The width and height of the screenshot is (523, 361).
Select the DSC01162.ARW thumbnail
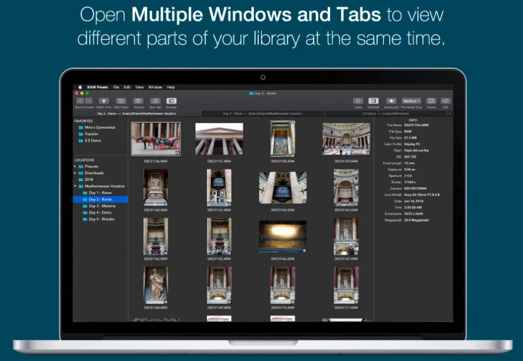click(283, 187)
